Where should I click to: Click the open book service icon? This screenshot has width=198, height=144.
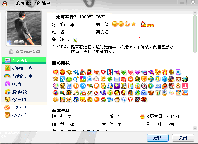pyautogui.click(x=158, y=86)
